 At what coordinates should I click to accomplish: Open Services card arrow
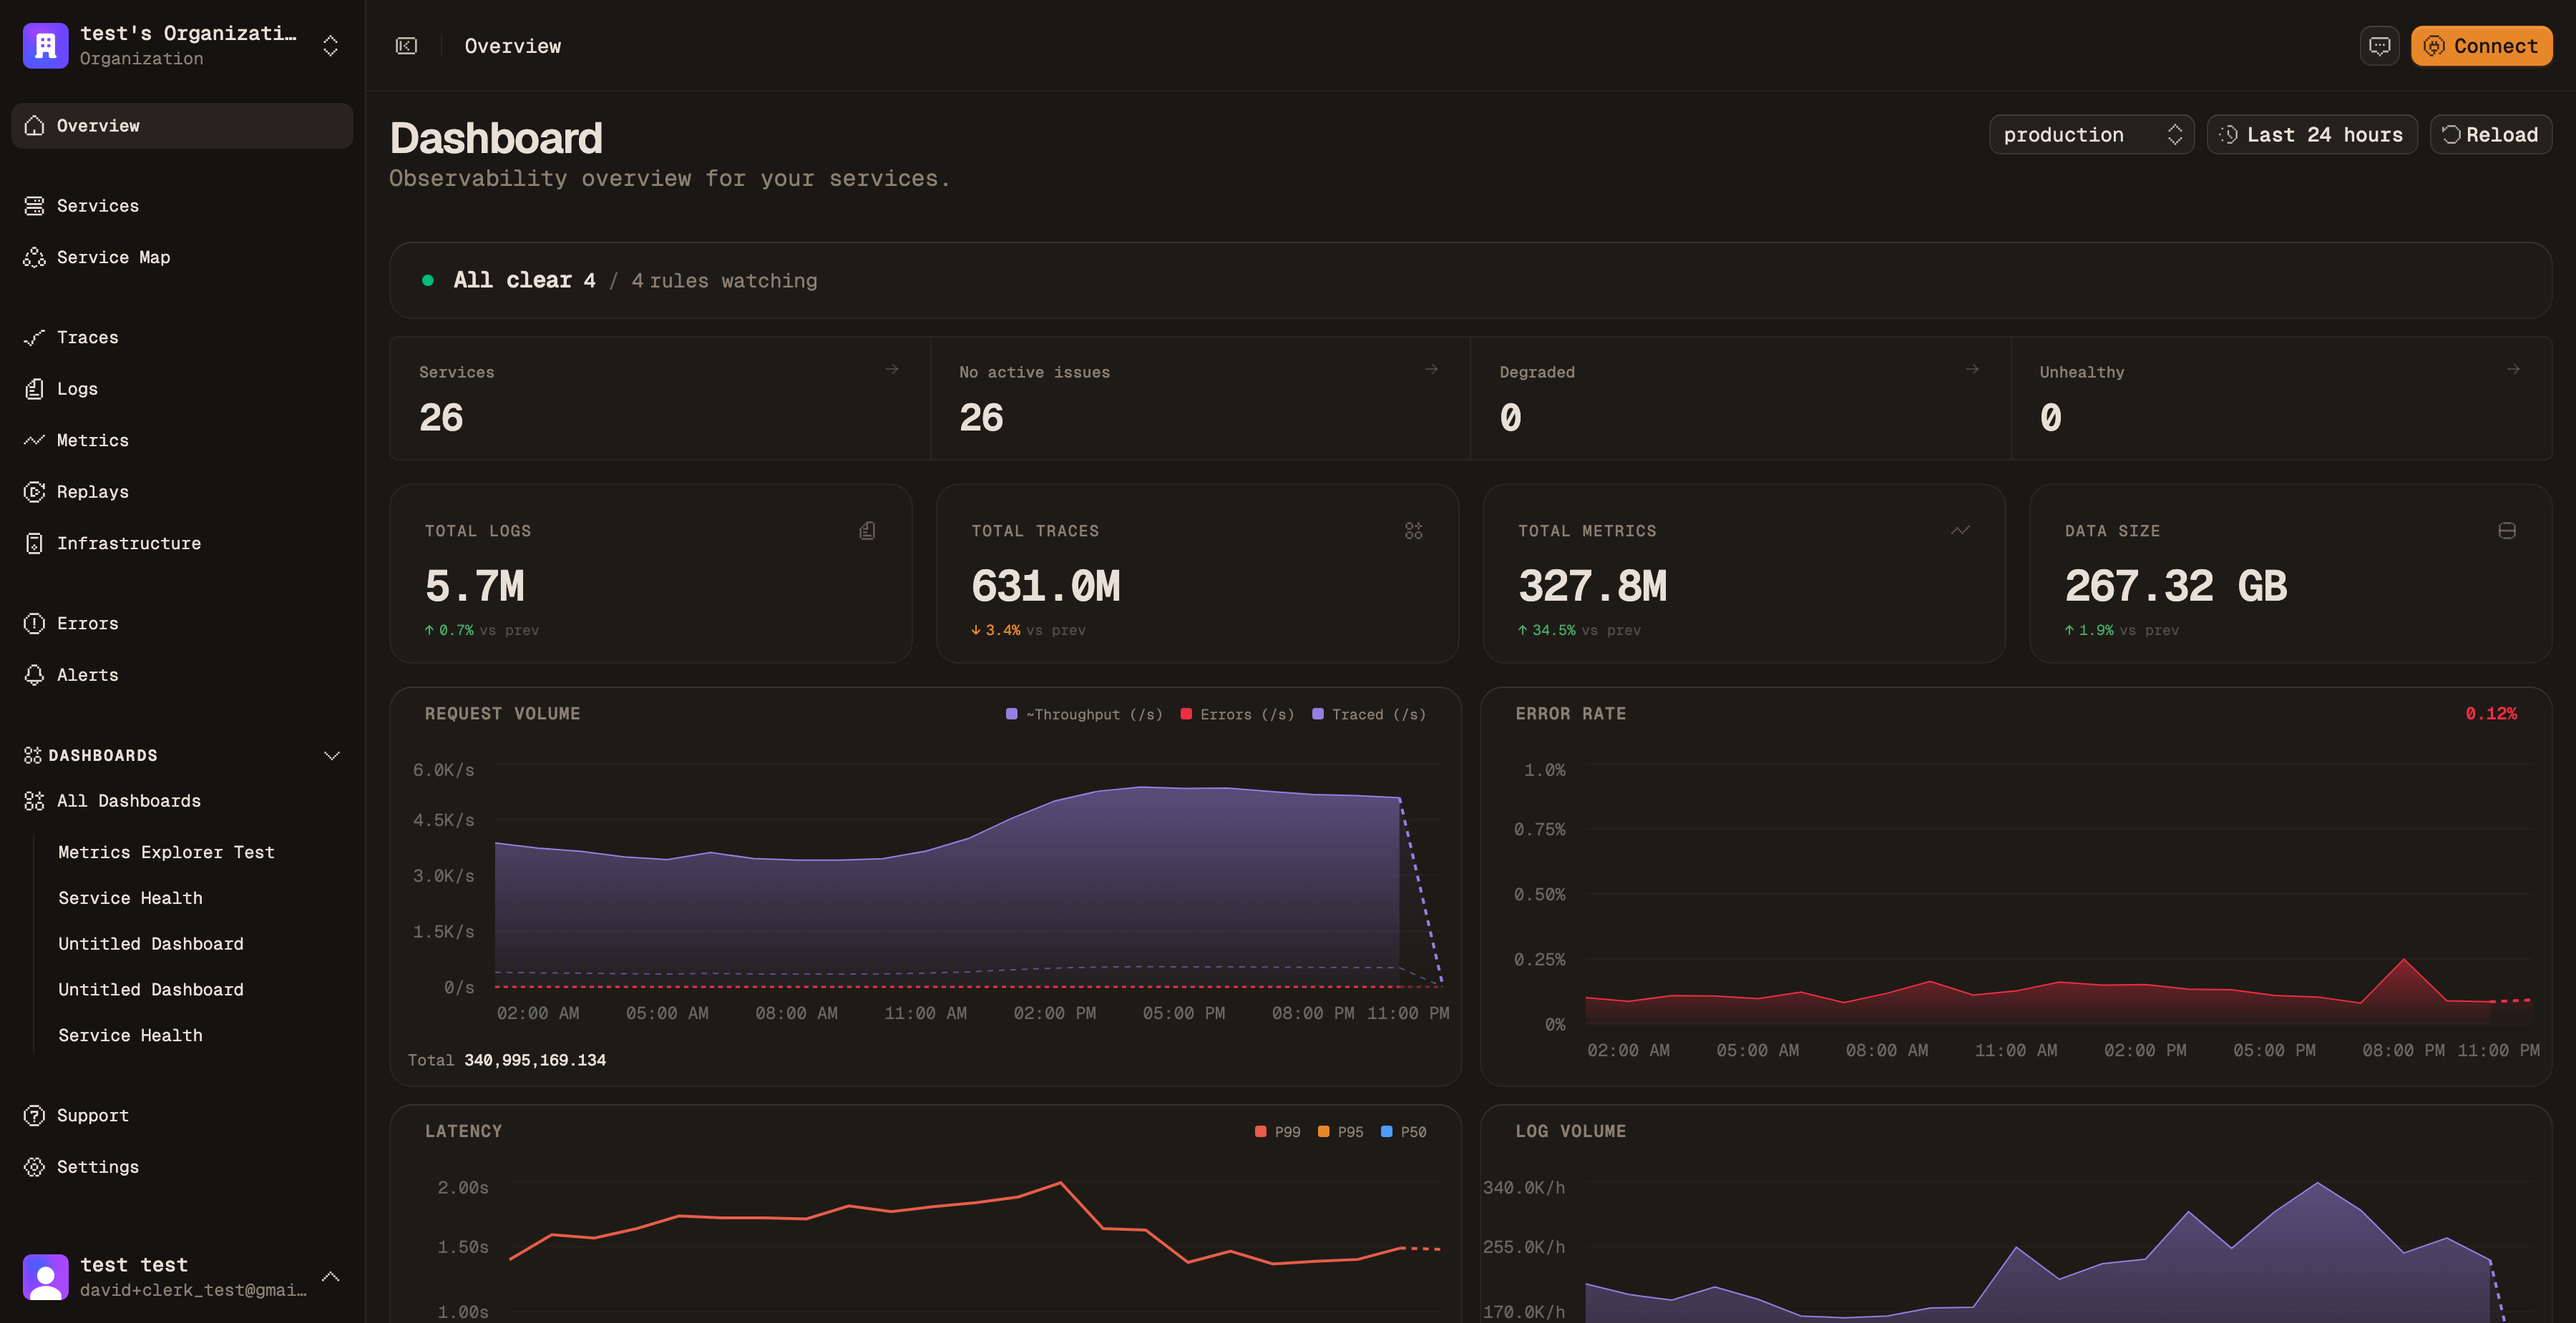click(892, 370)
